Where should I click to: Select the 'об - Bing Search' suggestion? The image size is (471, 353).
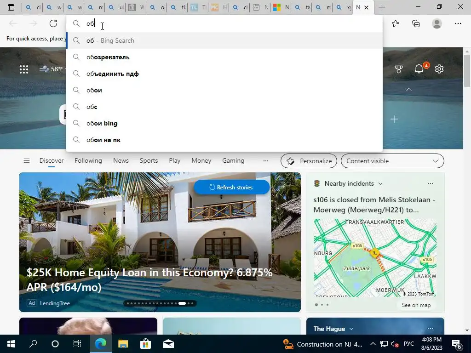click(224, 40)
